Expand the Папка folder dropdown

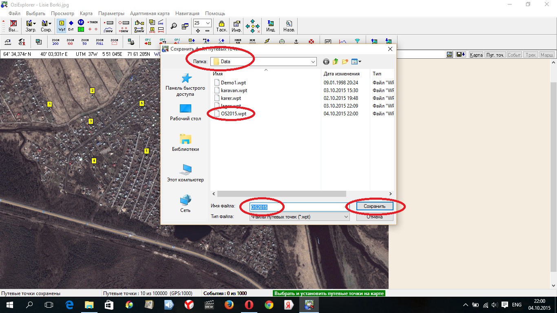pos(313,62)
